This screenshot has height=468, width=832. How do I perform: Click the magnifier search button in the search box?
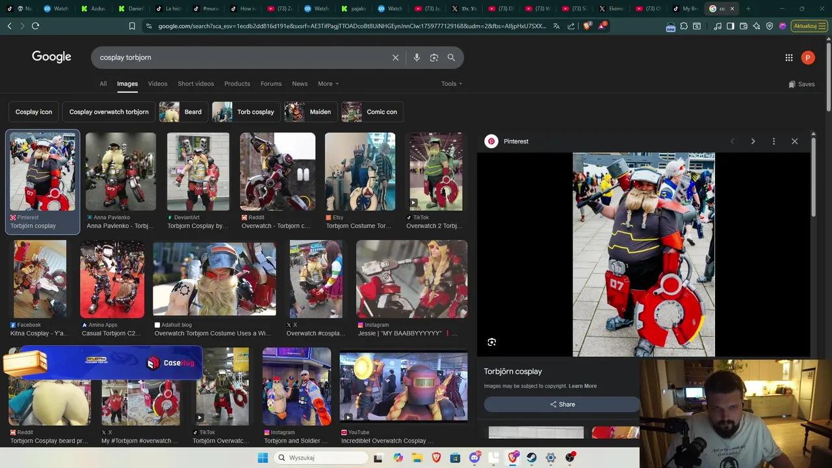pos(451,57)
